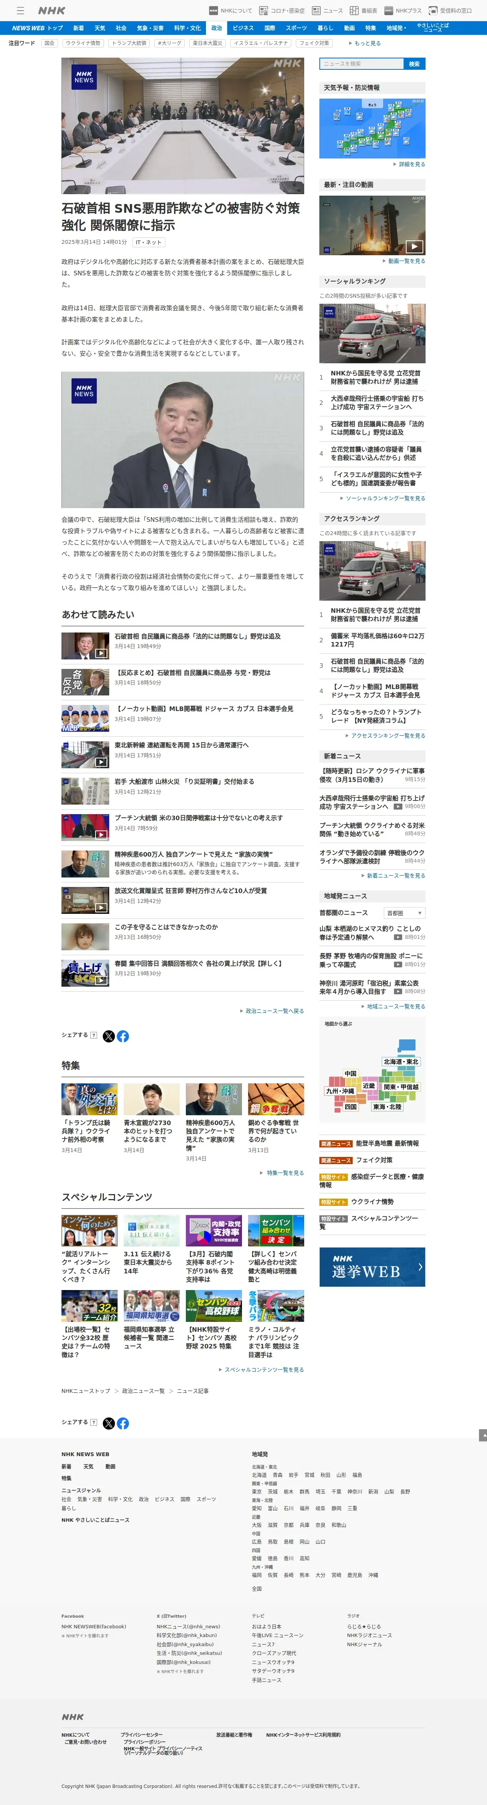This screenshot has height=1805, width=487.
Task: Open the NHKについて header icon link
Action: pos(231,11)
